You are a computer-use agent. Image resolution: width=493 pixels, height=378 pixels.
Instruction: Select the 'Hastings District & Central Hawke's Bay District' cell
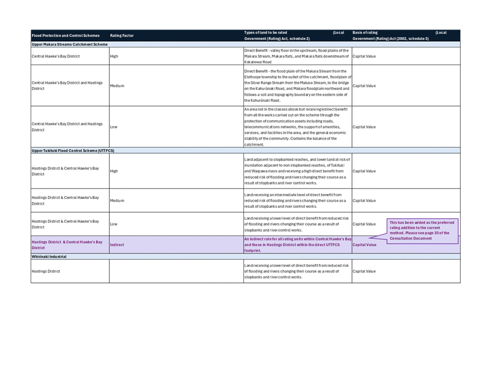[x=67, y=245]
